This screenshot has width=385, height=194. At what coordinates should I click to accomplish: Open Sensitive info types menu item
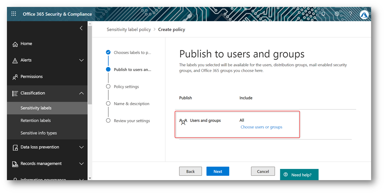click(39, 133)
